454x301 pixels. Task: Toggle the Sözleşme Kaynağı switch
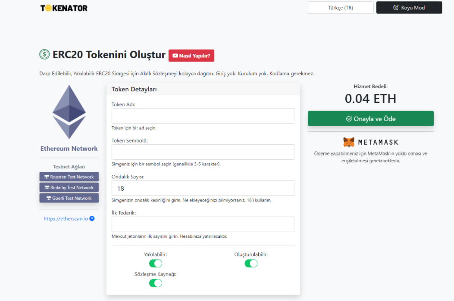pyautogui.click(x=156, y=283)
